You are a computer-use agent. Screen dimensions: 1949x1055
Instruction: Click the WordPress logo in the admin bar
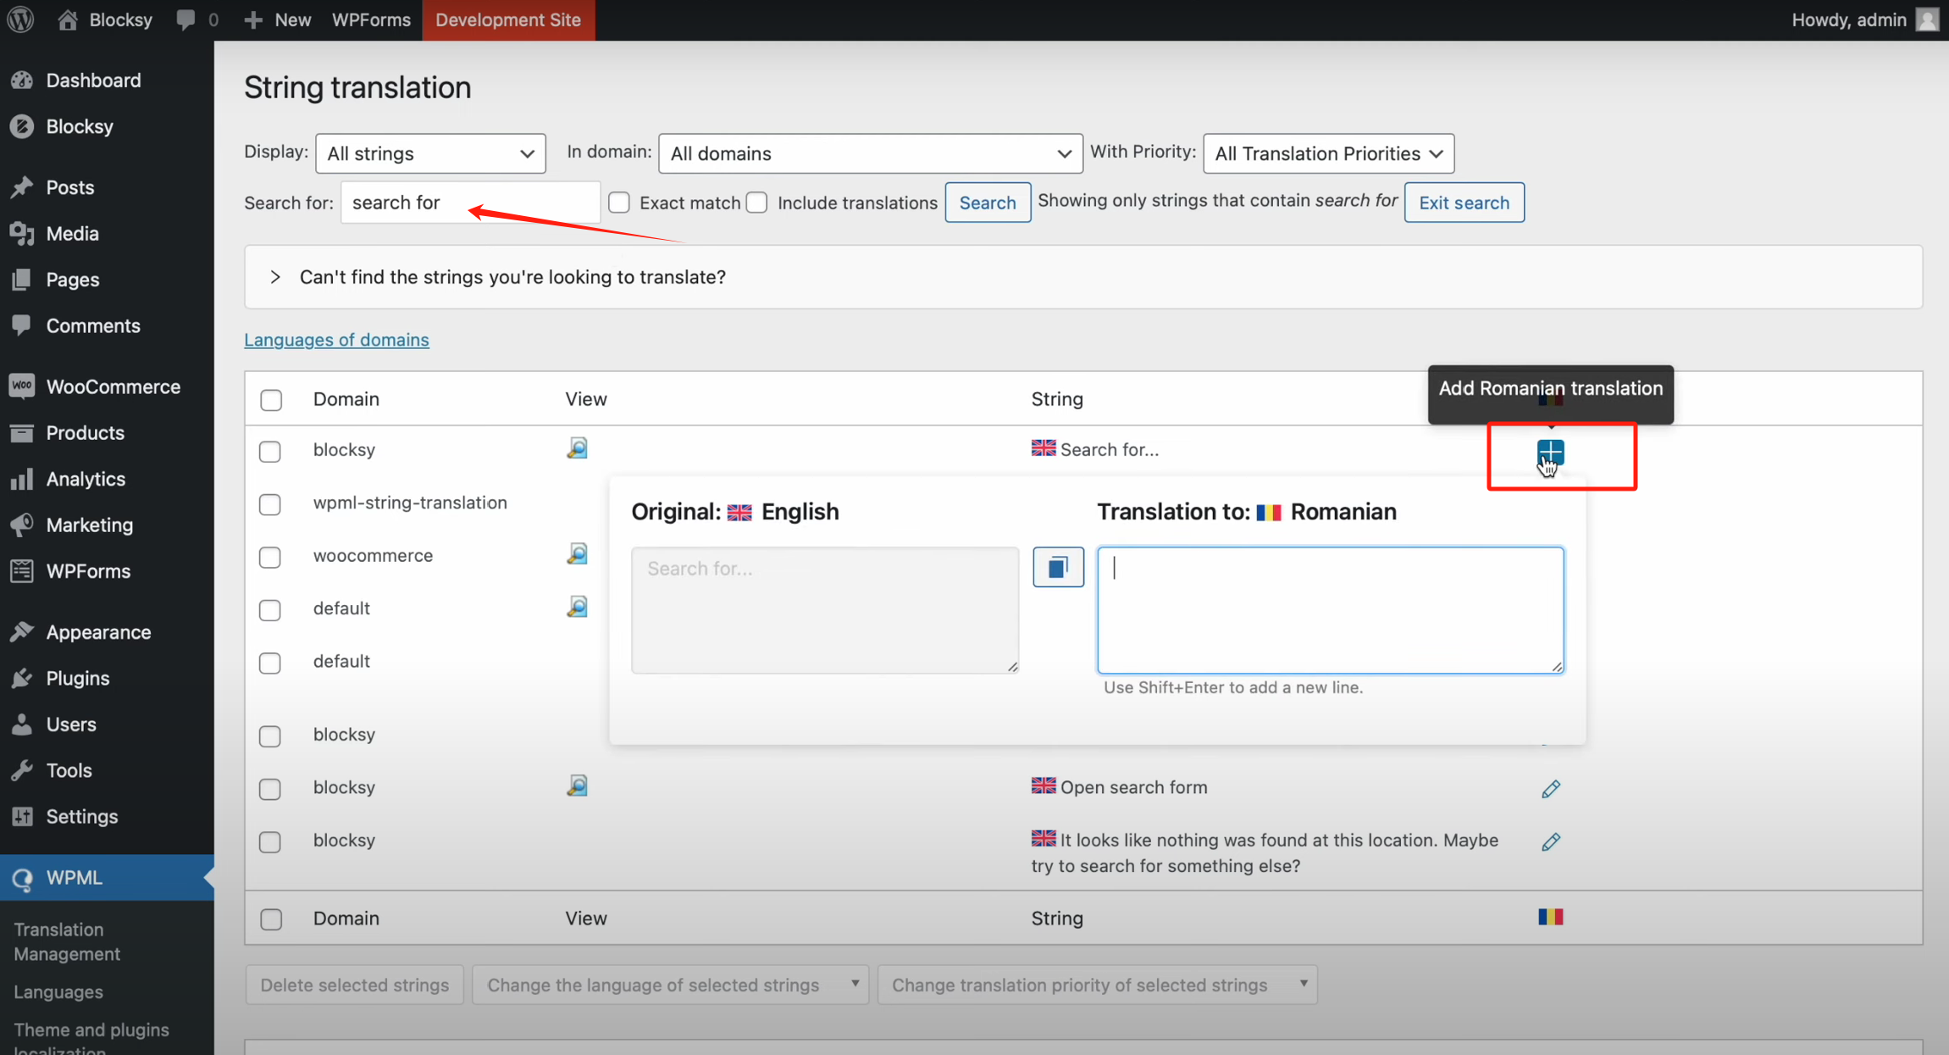[20, 19]
